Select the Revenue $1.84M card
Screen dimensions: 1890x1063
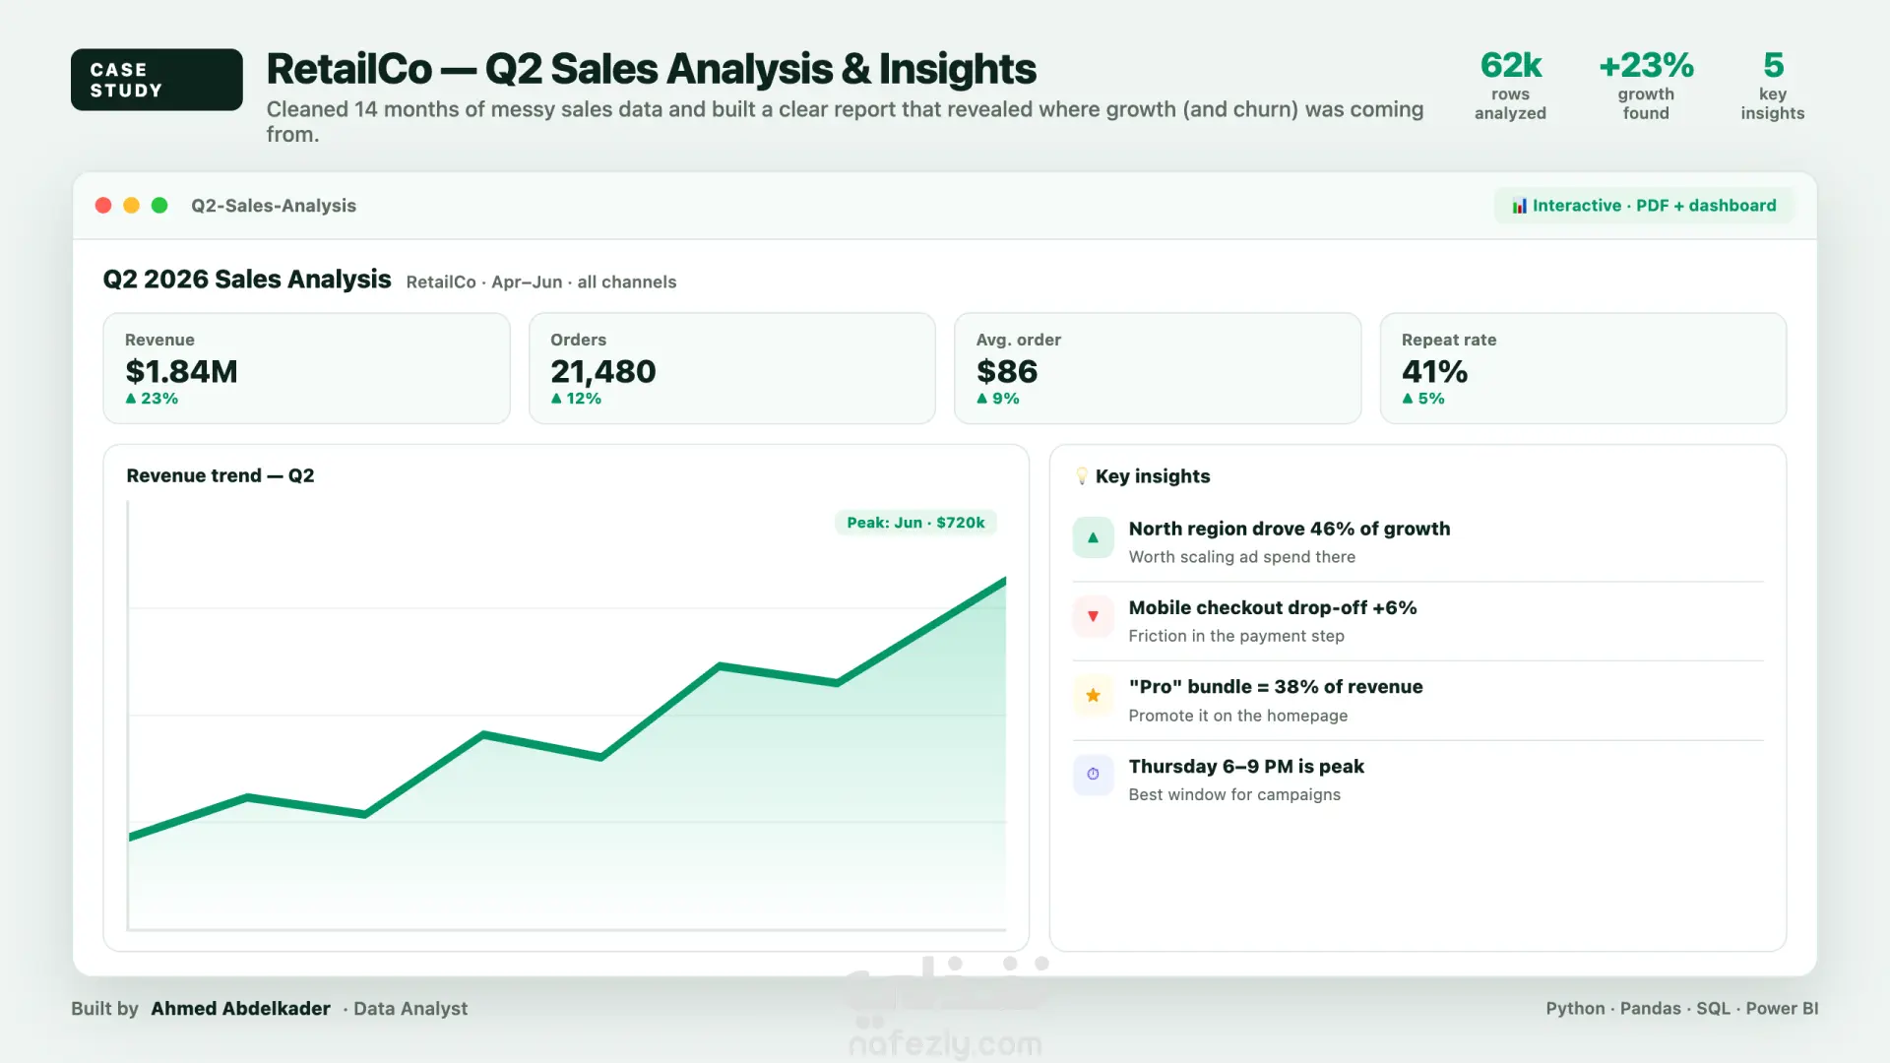306,368
